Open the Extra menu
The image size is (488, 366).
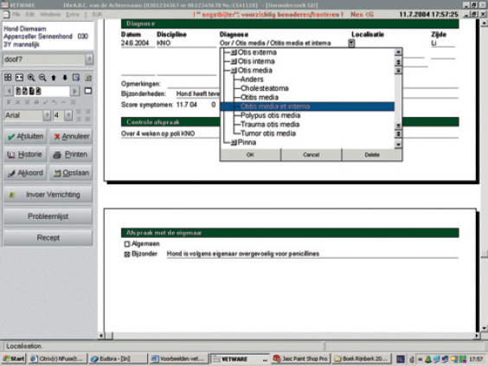[72, 15]
